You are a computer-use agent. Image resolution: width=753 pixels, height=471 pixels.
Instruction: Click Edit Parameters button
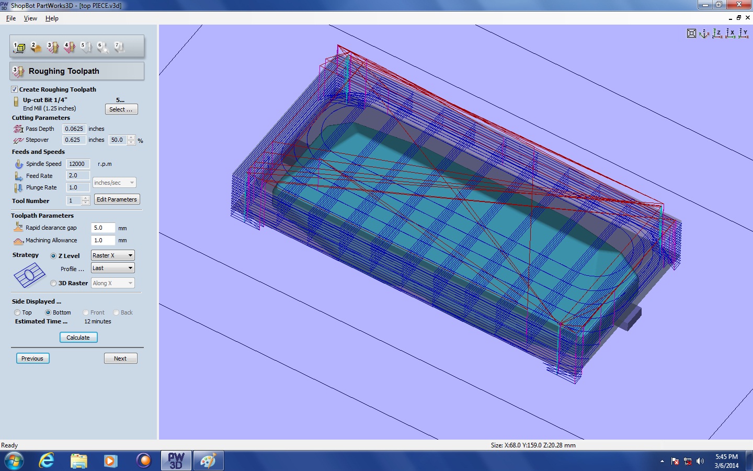point(117,199)
